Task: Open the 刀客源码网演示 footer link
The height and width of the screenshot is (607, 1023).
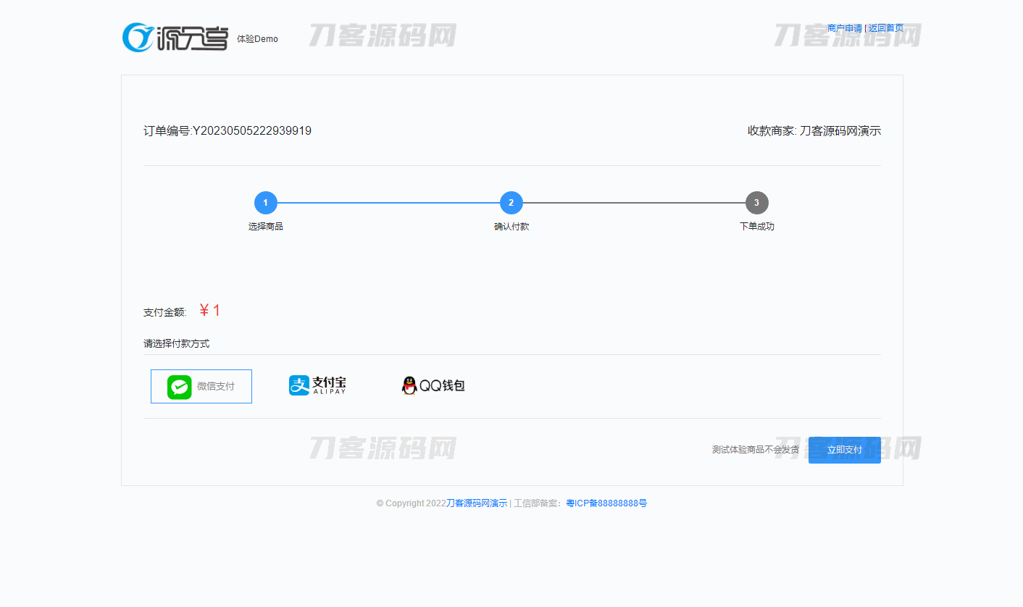Action: pyautogui.click(x=476, y=503)
